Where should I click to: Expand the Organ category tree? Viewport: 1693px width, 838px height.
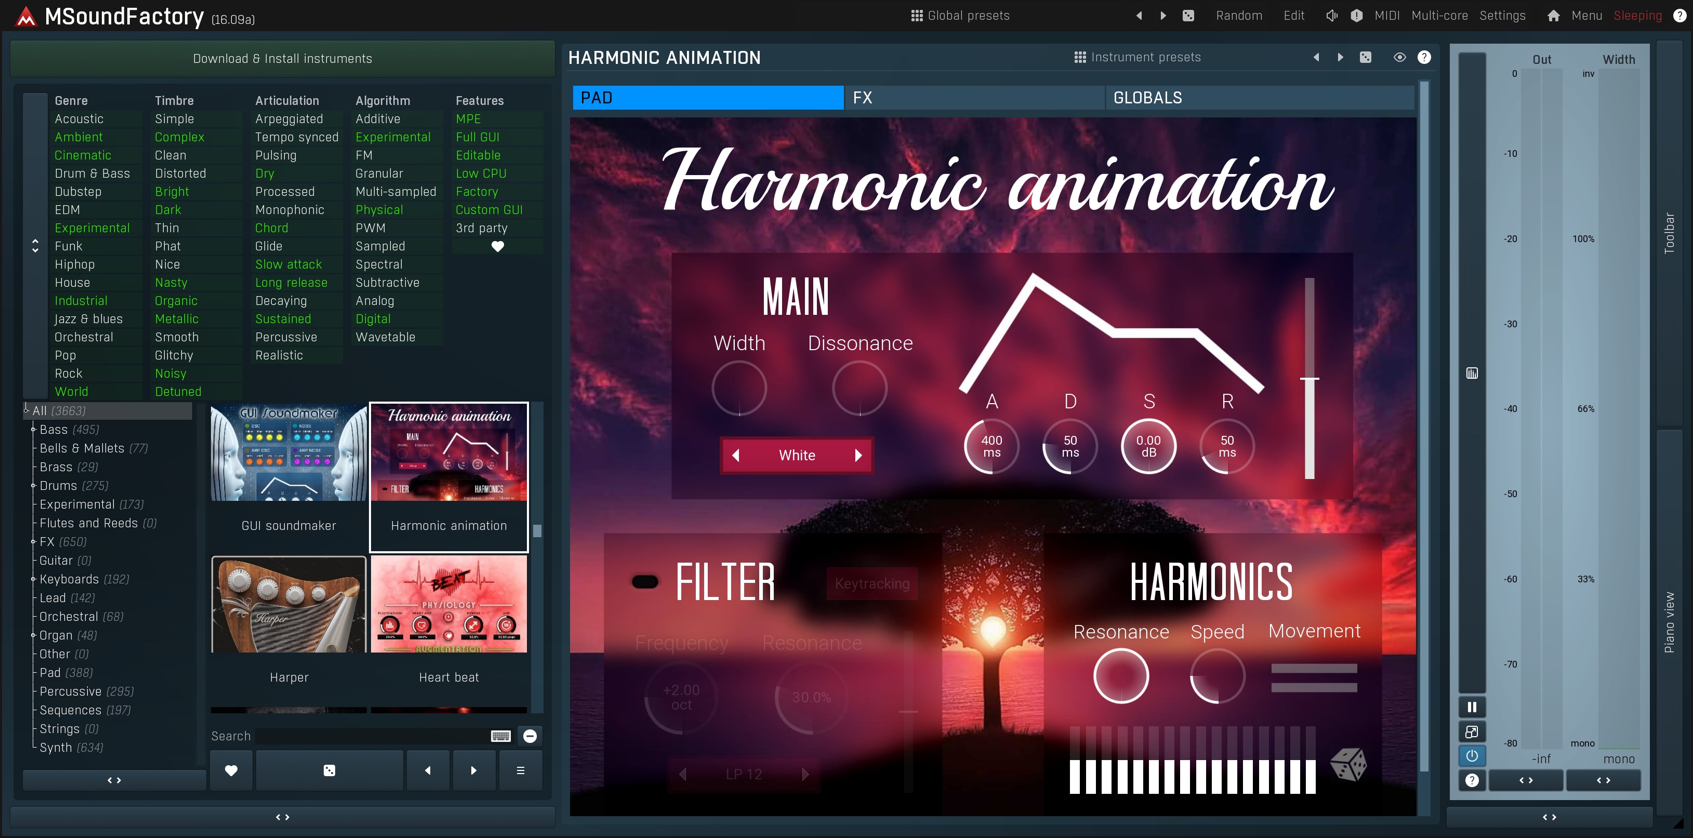pyautogui.click(x=34, y=635)
